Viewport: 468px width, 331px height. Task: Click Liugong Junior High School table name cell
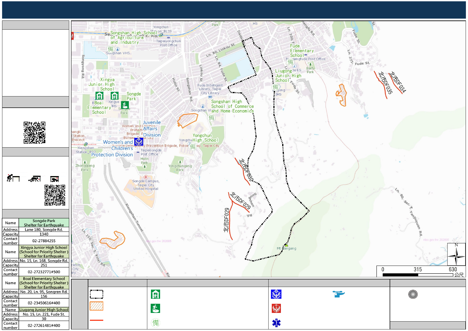tap(44, 310)
